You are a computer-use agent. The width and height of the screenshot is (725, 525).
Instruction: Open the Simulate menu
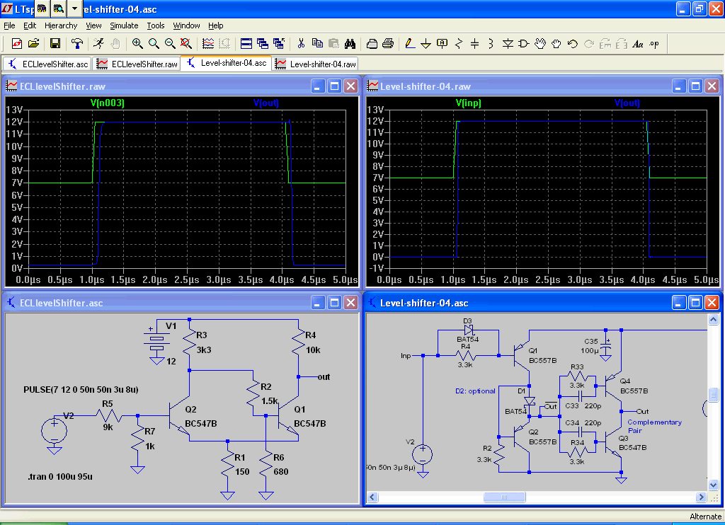pos(124,25)
